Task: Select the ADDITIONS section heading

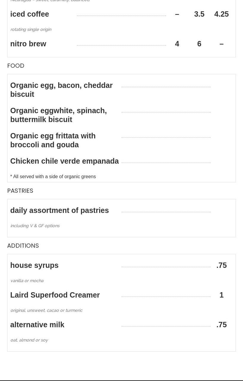Action: (x=23, y=246)
